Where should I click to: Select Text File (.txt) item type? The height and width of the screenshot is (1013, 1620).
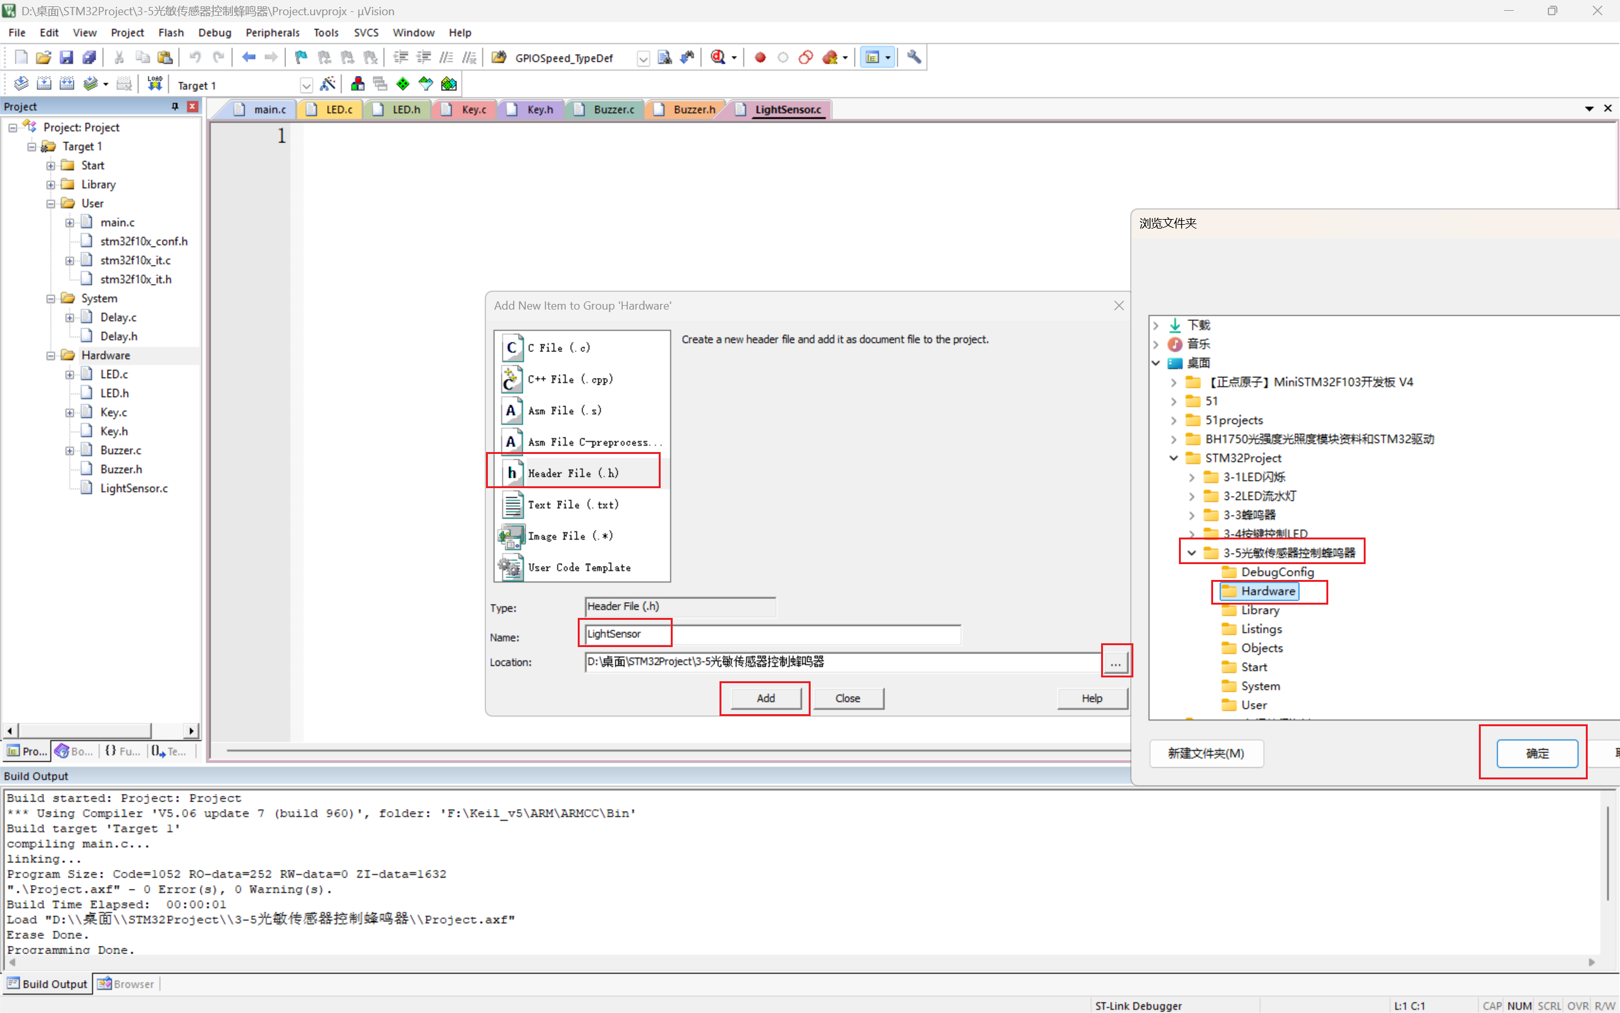pos(572,505)
